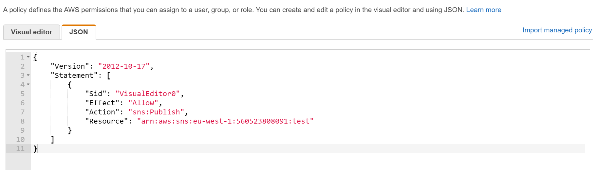Image resolution: width=601 pixels, height=170 pixels.
Task: Click the "VisualEditor0" Sid value
Action: [147, 94]
